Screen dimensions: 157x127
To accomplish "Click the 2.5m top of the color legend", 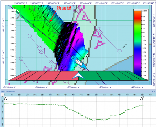I will [144, 11].
